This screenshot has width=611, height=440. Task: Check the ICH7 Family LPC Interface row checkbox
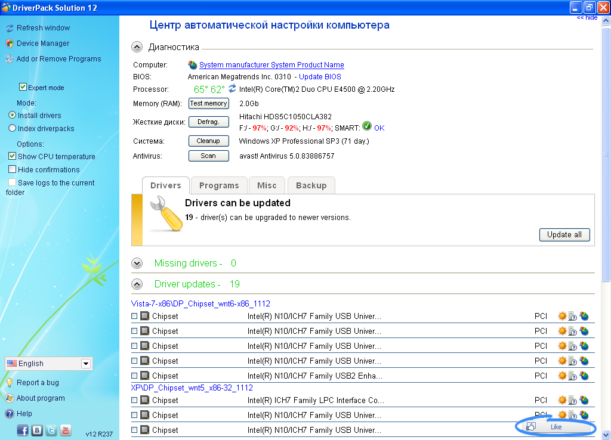(x=134, y=400)
